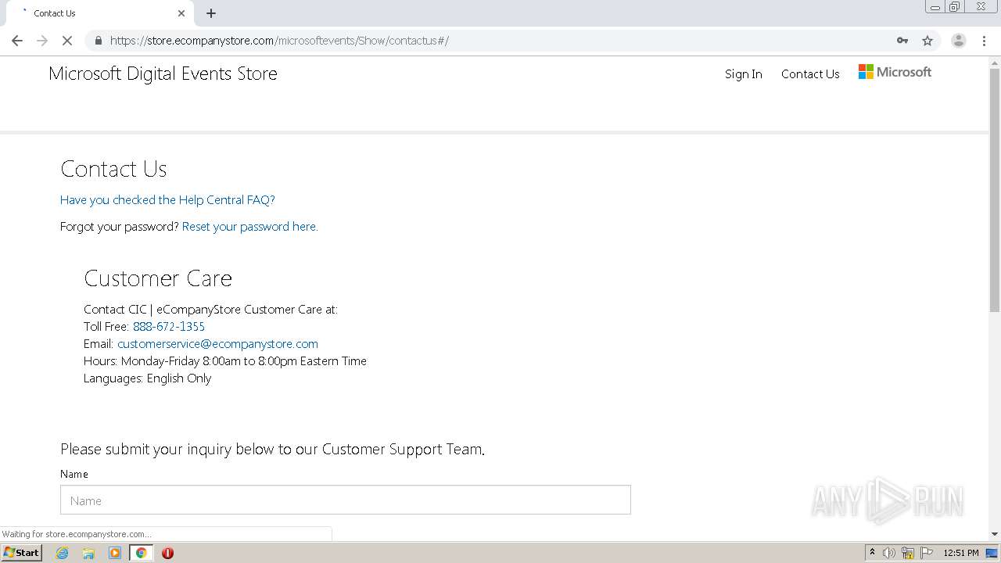The height and width of the screenshot is (563, 1001).
Task: Open the network tray icon
Action: point(908,553)
